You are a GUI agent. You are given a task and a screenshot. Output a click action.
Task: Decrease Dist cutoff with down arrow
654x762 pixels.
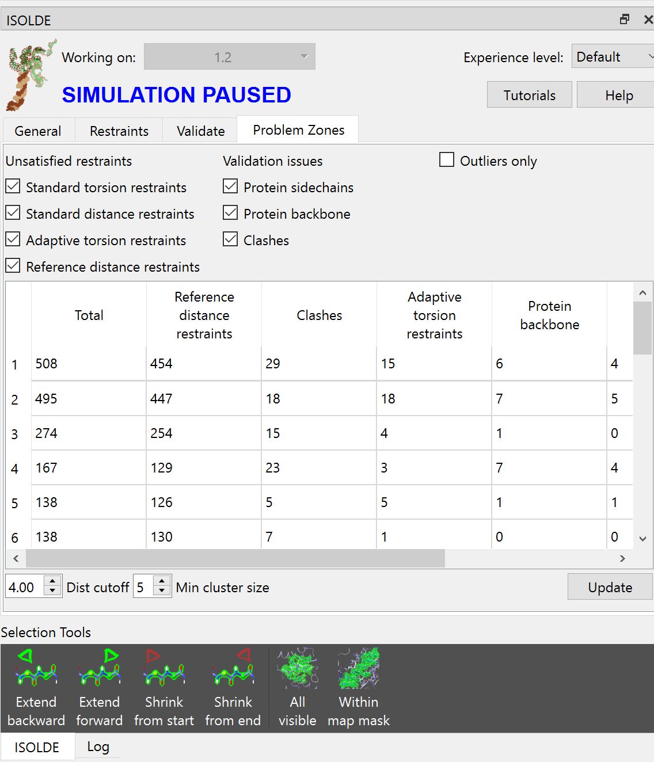(x=52, y=592)
